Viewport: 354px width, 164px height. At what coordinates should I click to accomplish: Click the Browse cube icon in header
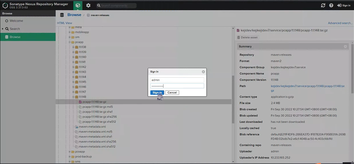(78, 5)
